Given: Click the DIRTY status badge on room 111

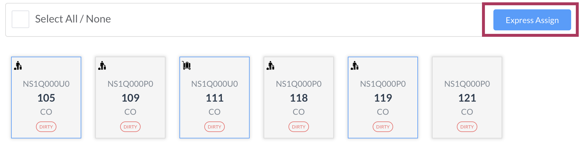Looking at the screenshot, I should click(215, 127).
